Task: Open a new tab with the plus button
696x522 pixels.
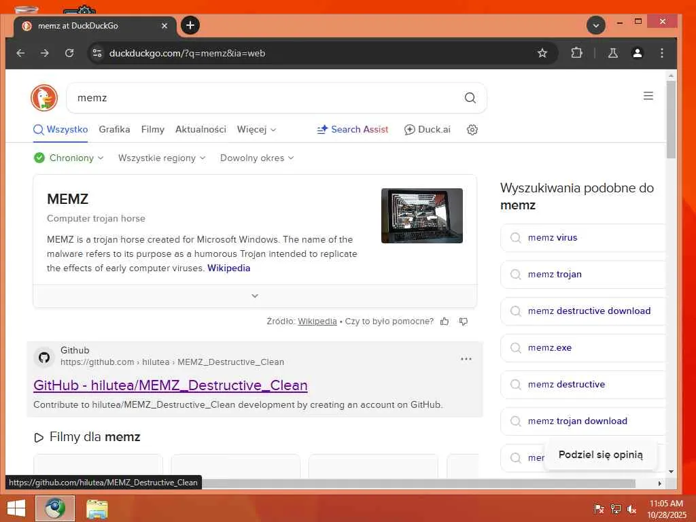Action: point(190,25)
